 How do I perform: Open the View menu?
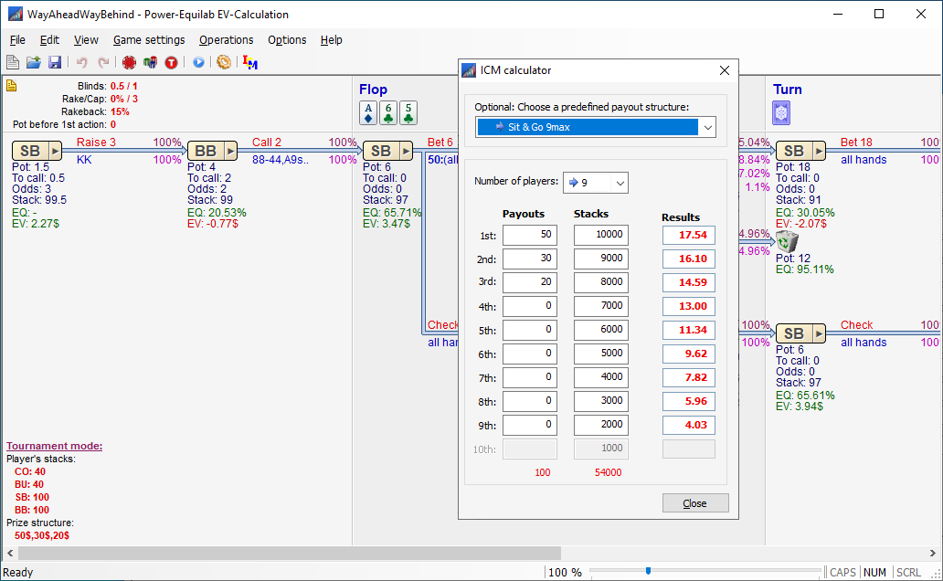[86, 39]
